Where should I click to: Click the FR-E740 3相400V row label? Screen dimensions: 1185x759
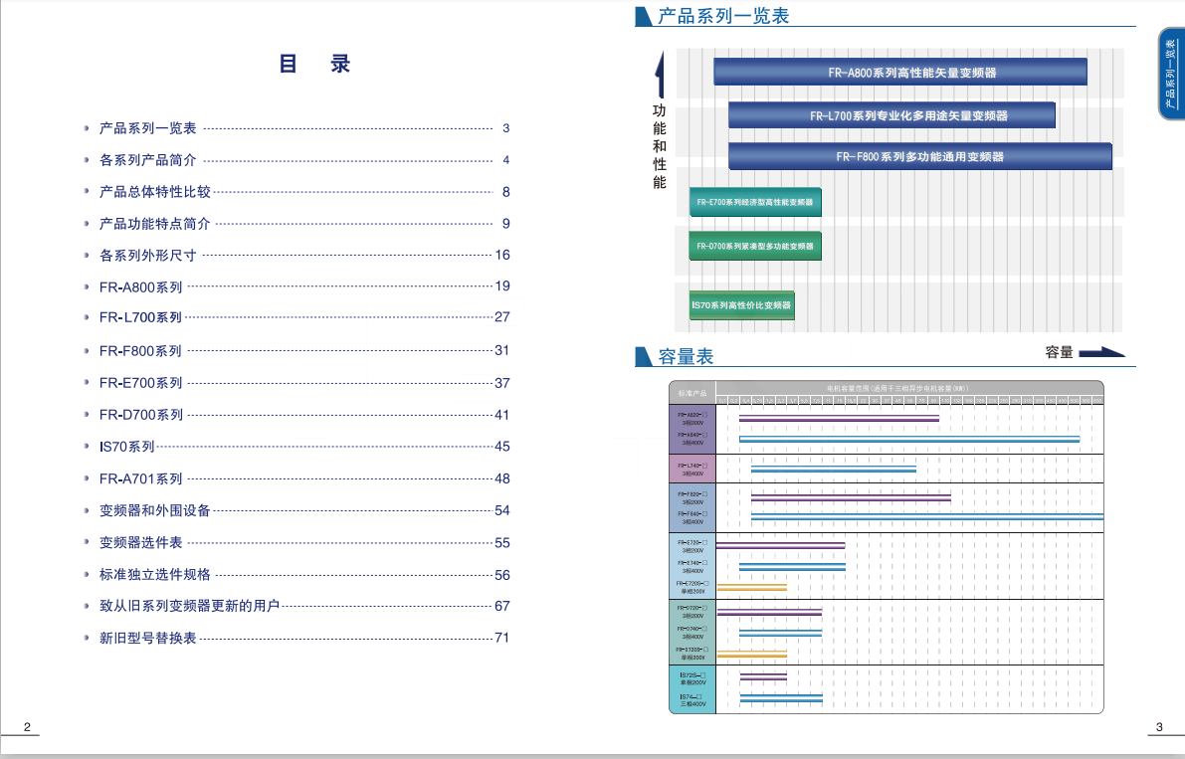[692, 566]
